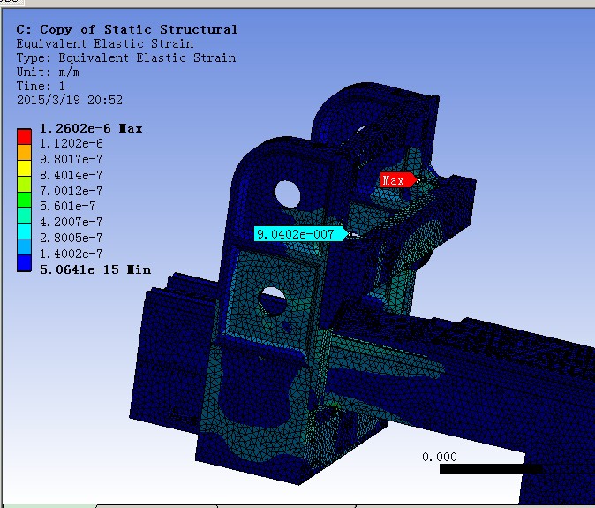Click the red legend color band
Viewport: 595px width, 508px height.
click(x=24, y=137)
